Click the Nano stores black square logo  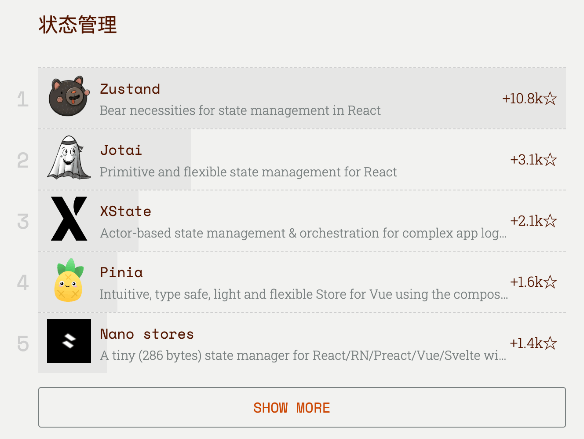(x=69, y=341)
